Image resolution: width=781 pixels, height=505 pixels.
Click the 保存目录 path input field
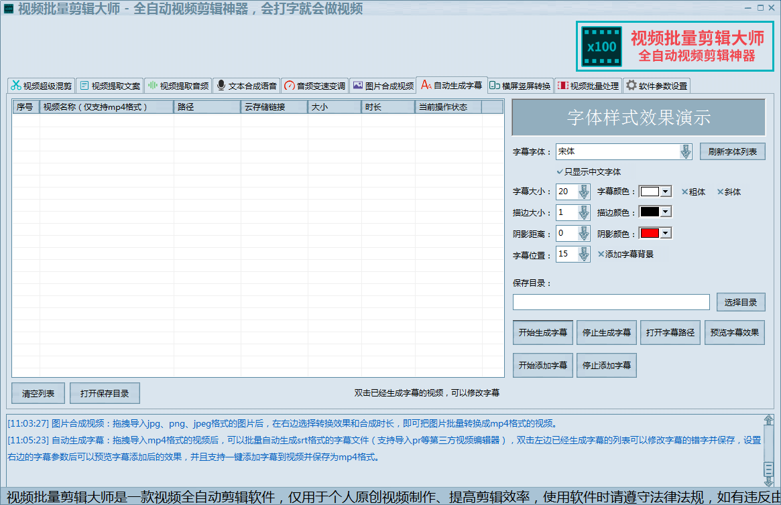[x=611, y=302]
